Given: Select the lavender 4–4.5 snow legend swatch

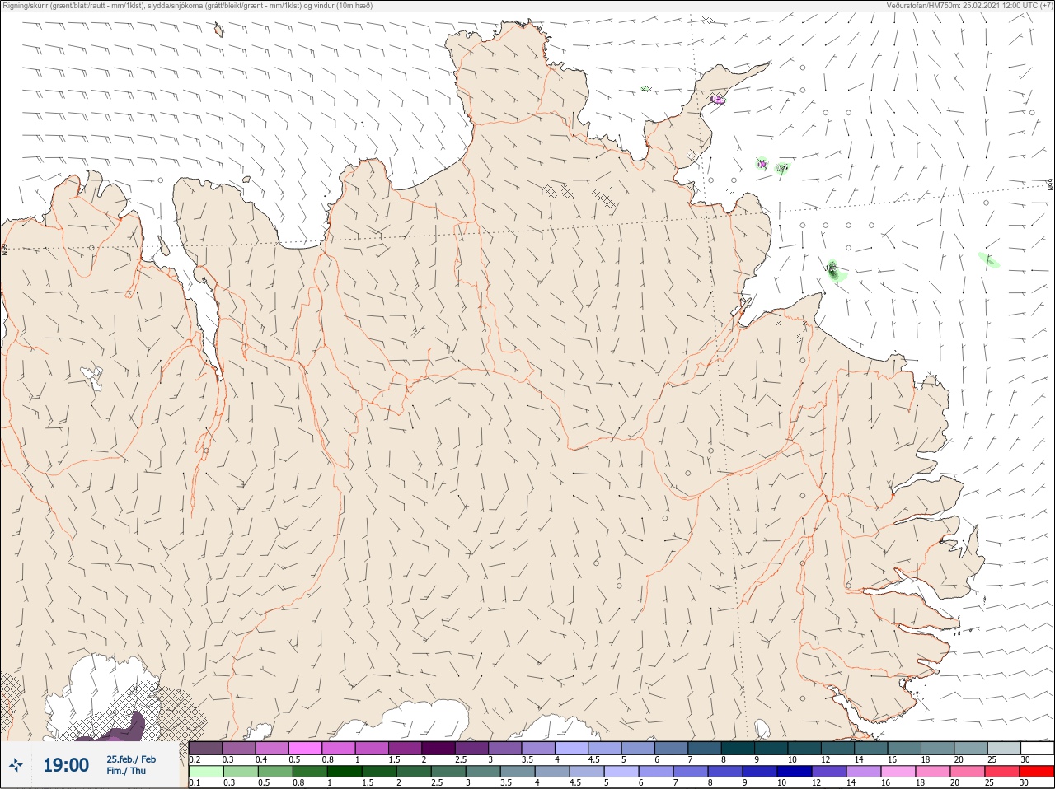Looking at the screenshot, I should 572,748.
